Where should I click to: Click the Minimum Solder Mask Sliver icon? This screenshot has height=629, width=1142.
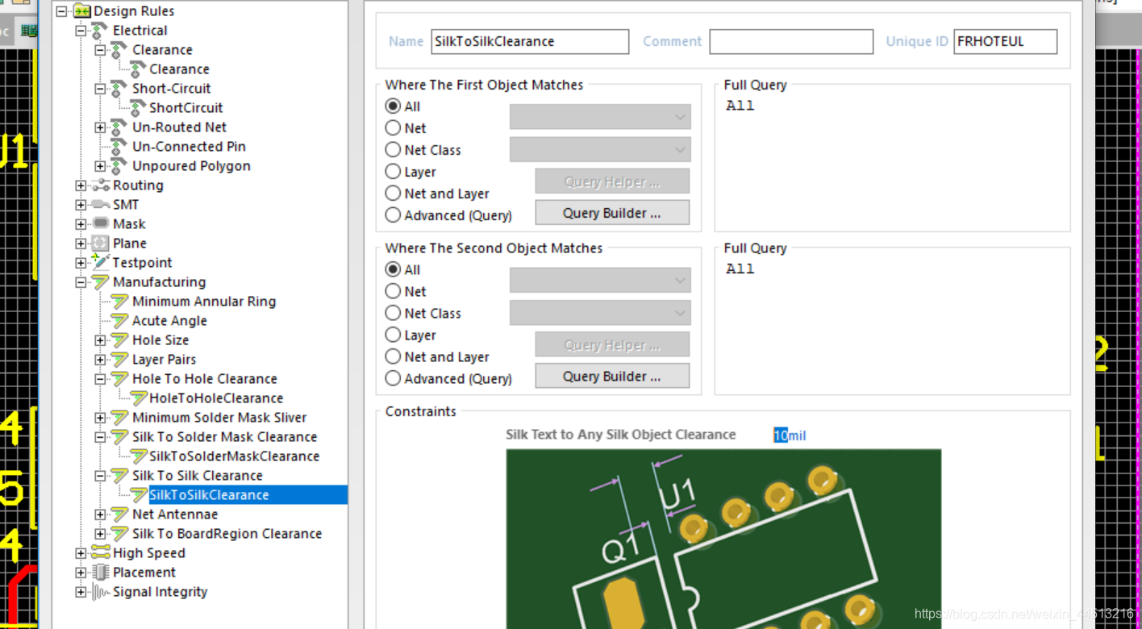(x=119, y=418)
